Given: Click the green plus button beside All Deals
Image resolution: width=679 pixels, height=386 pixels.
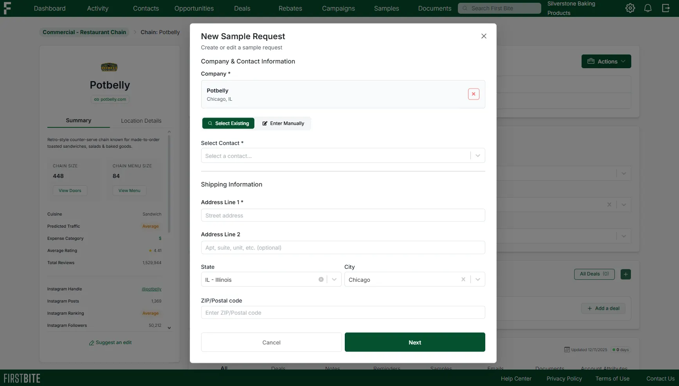Looking at the screenshot, I should coord(625,274).
